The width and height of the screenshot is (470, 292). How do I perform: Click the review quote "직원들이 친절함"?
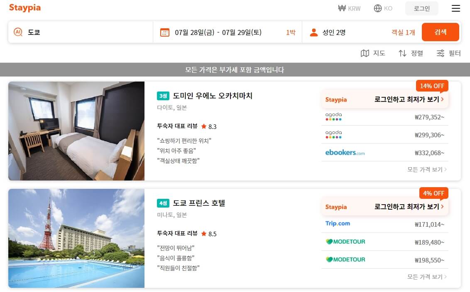tap(179, 268)
